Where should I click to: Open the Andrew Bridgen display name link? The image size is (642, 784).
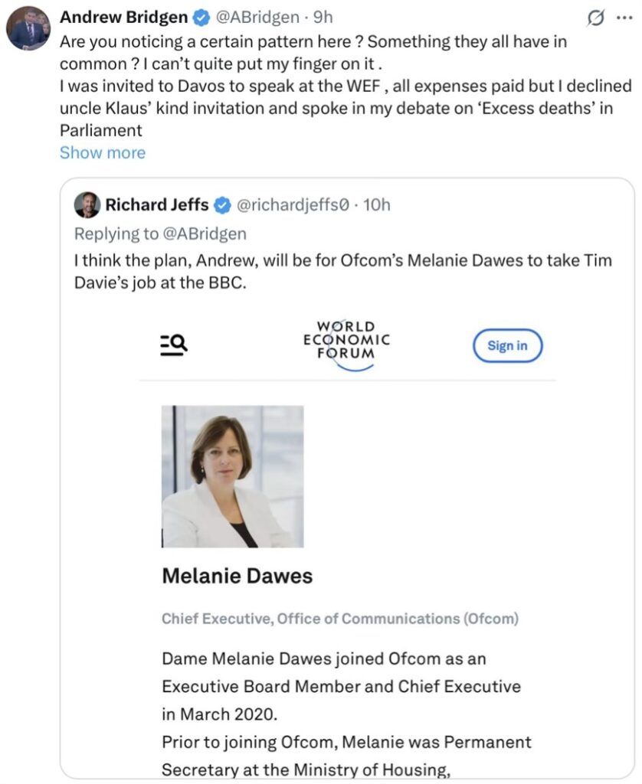coord(126,17)
